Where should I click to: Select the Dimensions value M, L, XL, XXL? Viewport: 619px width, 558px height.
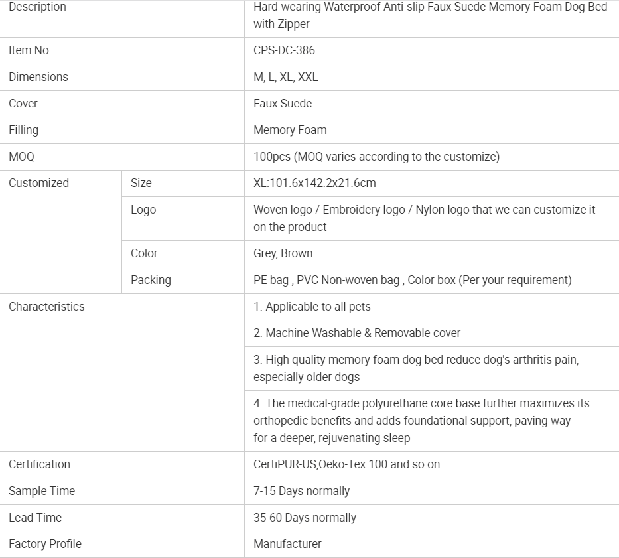tap(285, 77)
